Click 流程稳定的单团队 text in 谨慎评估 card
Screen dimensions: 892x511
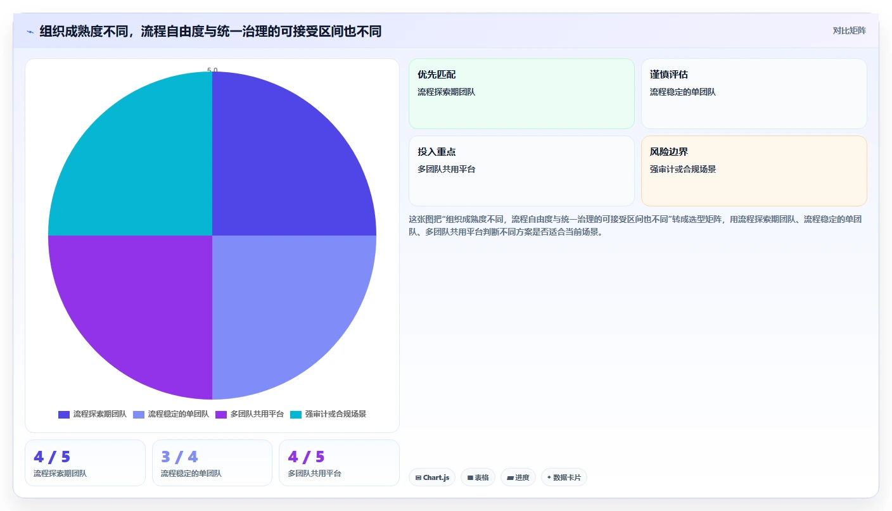[x=683, y=92]
